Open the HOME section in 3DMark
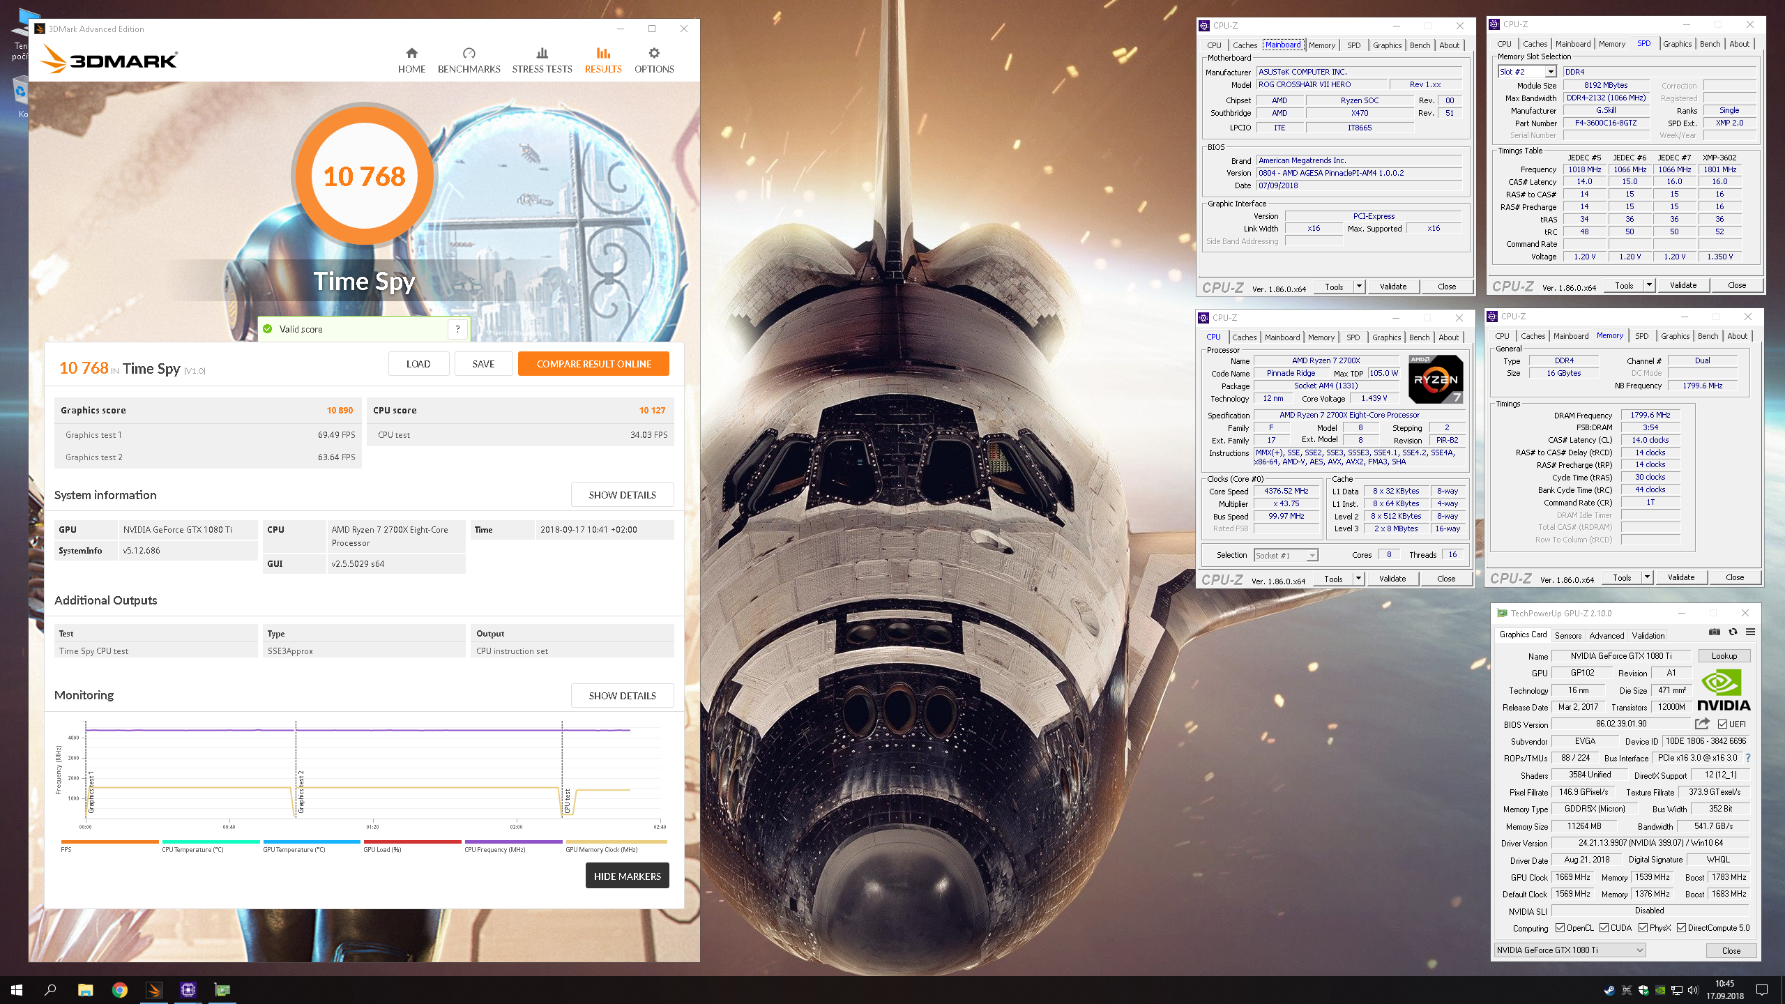1785x1004 pixels. [411, 61]
